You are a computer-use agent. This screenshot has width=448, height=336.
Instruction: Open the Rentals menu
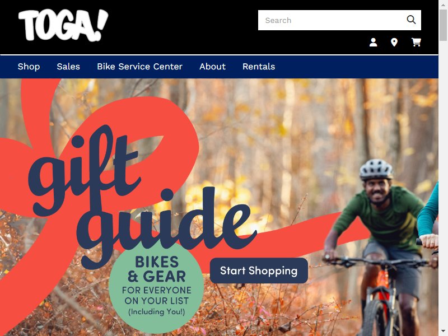259,67
